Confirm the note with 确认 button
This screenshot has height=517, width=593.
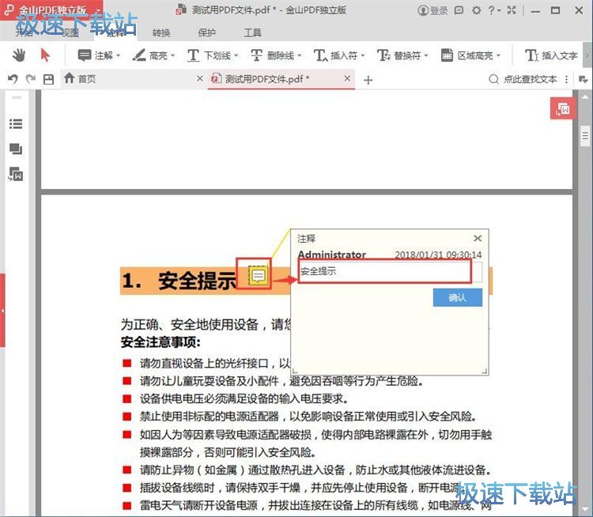click(457, 297)
